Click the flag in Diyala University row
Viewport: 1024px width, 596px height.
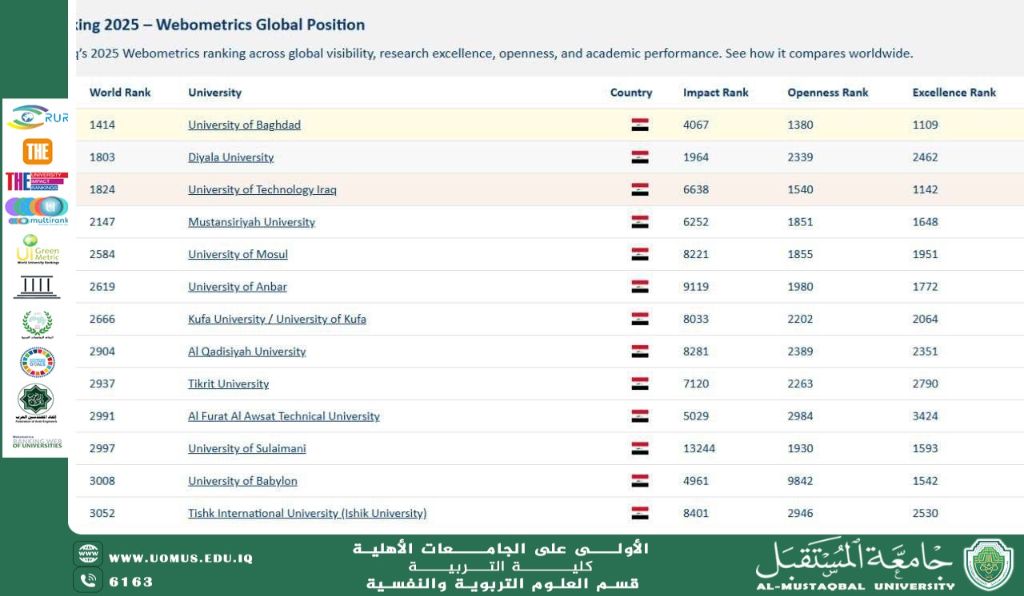640,157
